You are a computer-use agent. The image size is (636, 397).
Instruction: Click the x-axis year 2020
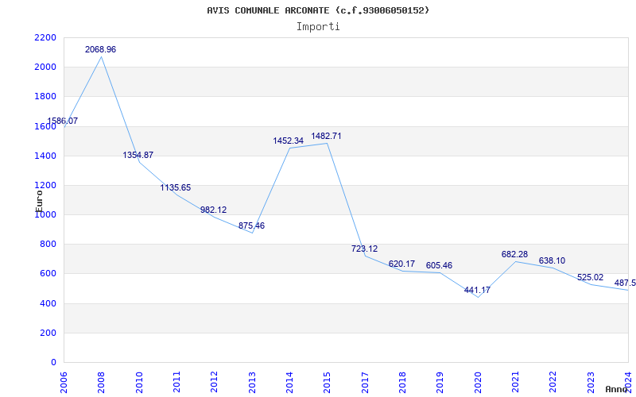point(478,382)
